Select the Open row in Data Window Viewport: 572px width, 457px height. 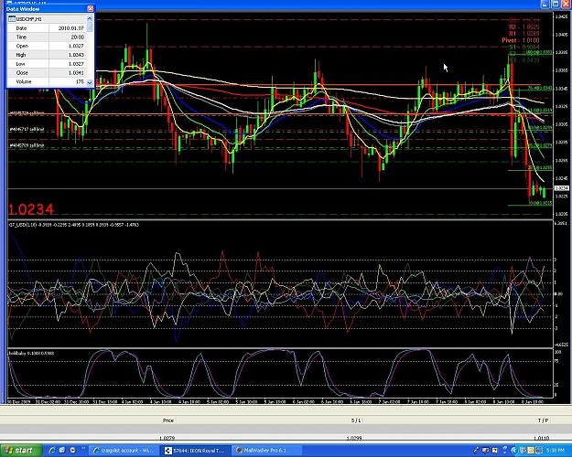47,46
